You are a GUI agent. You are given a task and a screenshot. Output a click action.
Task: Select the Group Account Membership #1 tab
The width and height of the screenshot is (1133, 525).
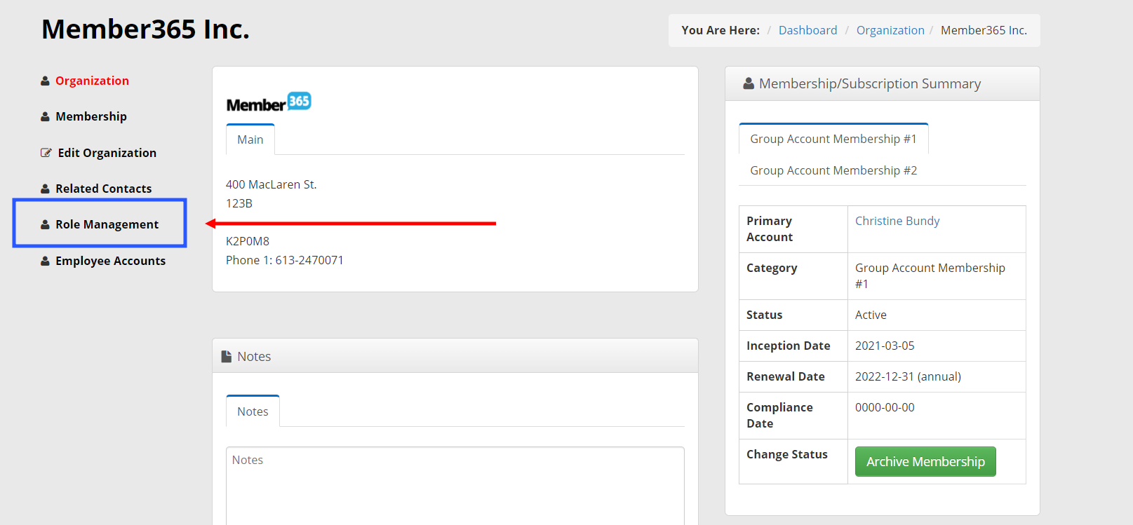point(833,139)
